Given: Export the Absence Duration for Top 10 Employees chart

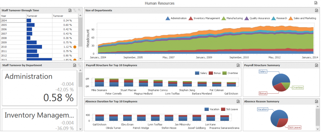Looking at the screenshot, I should [x=238, y=101].
